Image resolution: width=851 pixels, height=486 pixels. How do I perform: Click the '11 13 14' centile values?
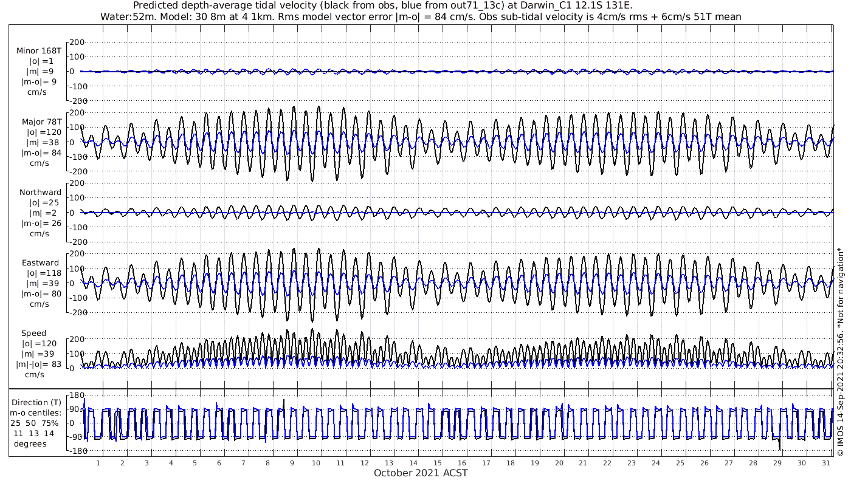coord(33,434)
